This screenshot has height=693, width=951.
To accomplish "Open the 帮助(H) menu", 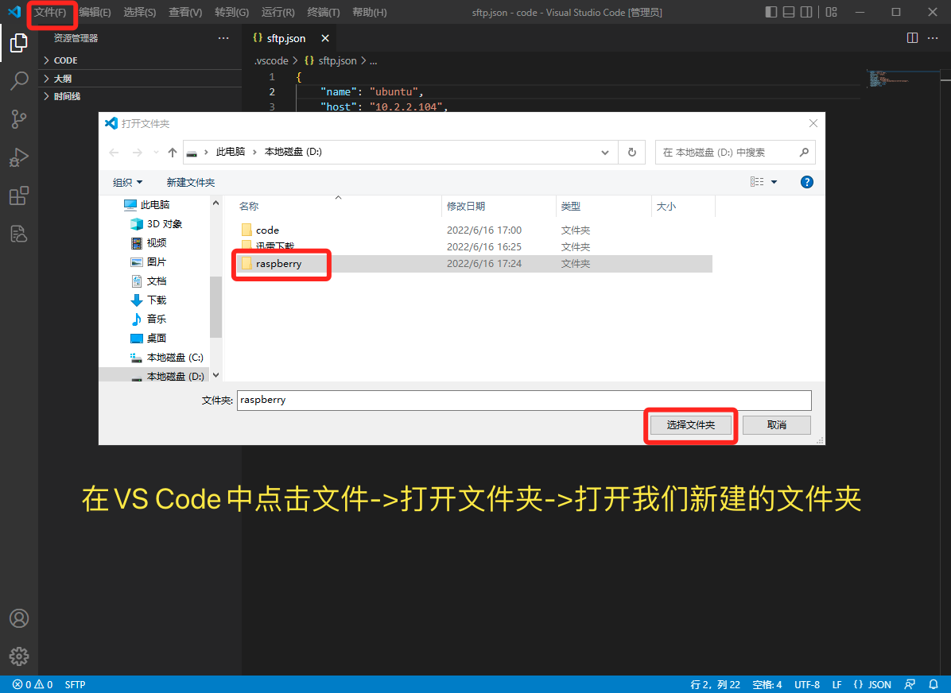I will pyautogui.click(x=370, y=12).
